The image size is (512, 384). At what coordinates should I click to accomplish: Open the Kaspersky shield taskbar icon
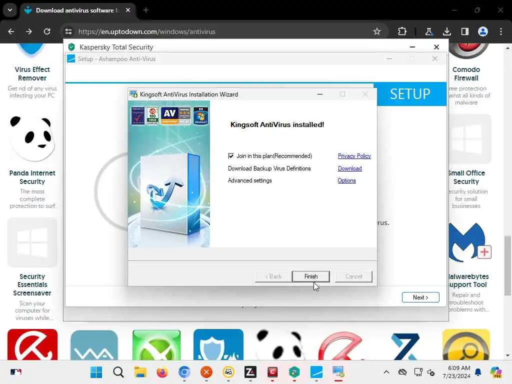click(x=294, y=372)
